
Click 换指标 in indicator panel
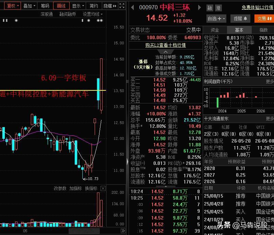pos(91,188)
